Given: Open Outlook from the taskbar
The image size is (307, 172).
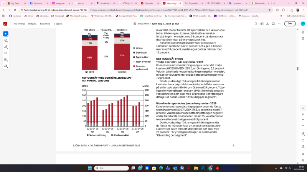Looking at the screenshot, I should 175,168.
